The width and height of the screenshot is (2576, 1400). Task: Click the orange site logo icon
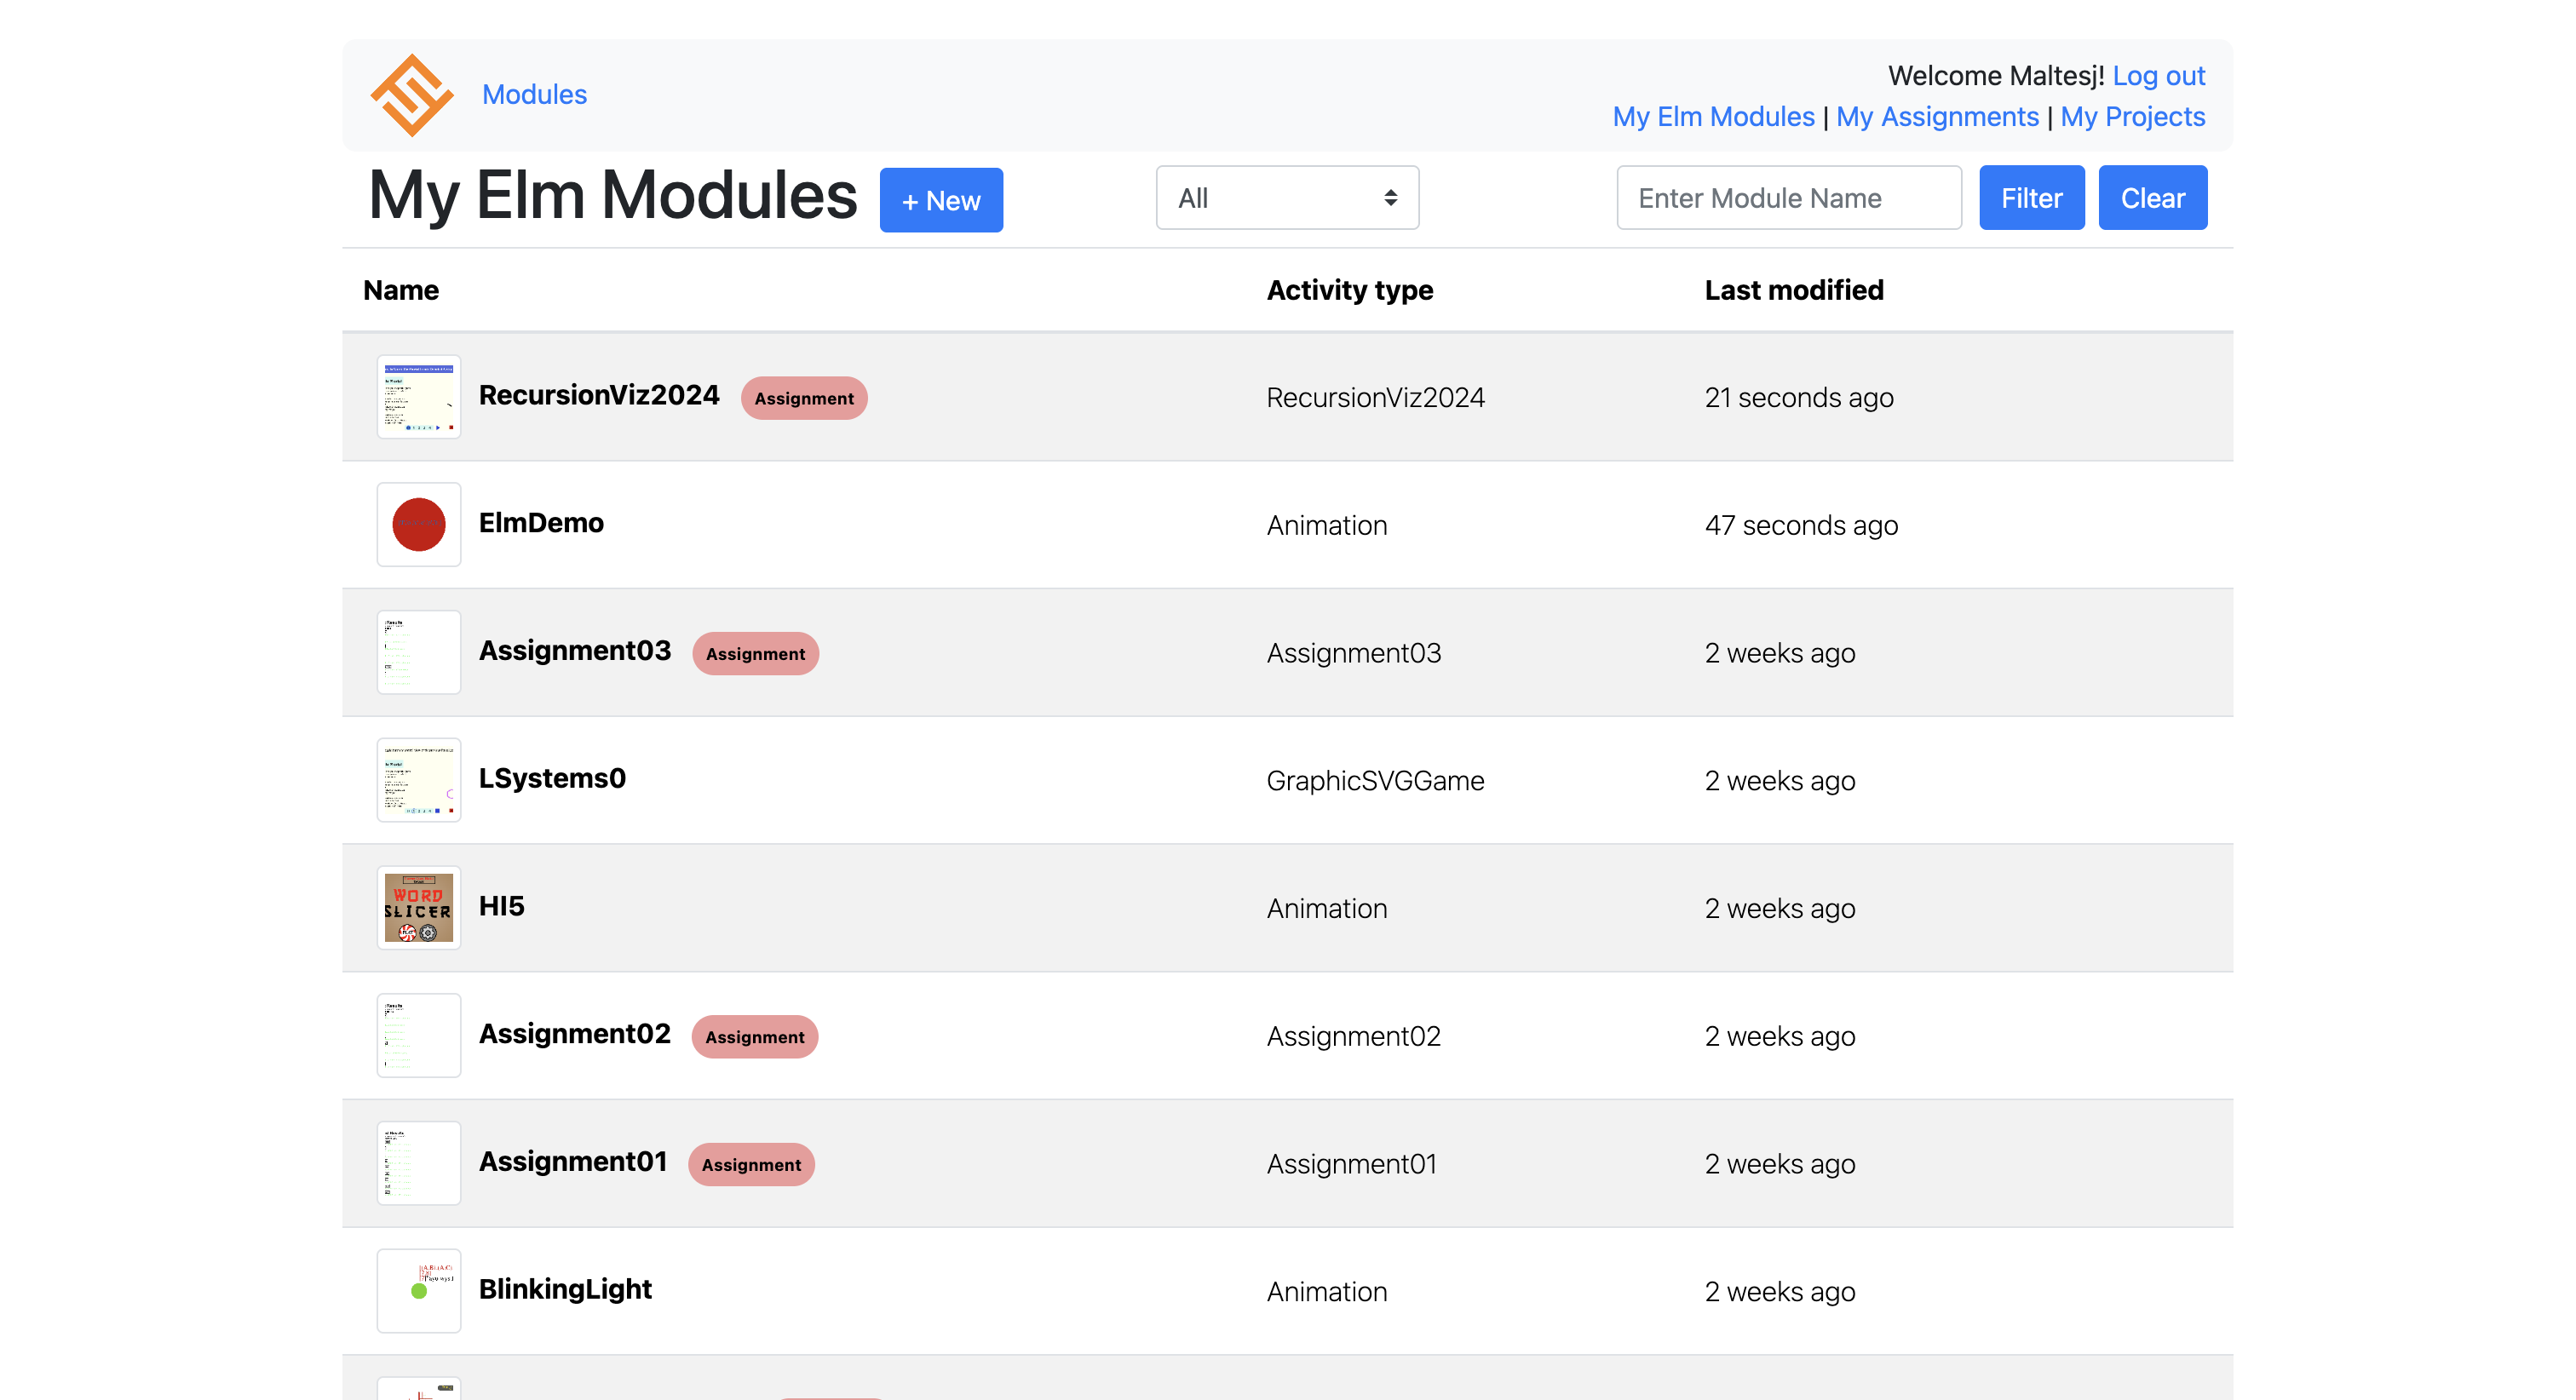[411, 95]
